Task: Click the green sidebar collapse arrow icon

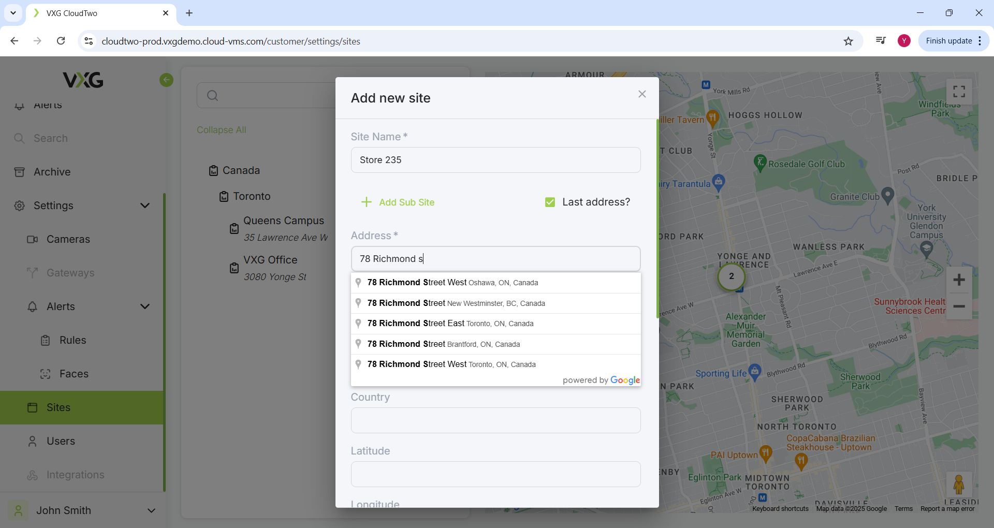Action: 166,80
